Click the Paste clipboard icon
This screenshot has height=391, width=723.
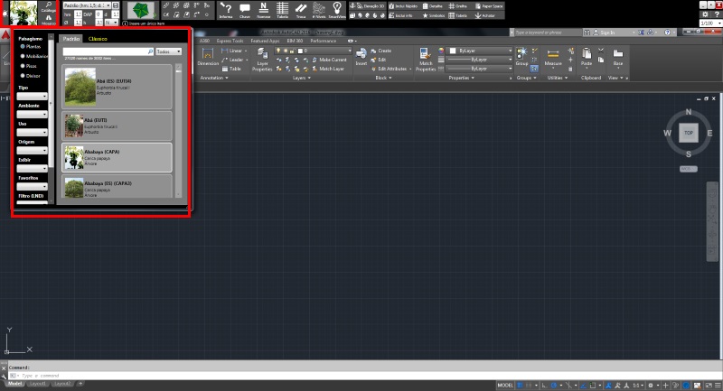(586, 57)
